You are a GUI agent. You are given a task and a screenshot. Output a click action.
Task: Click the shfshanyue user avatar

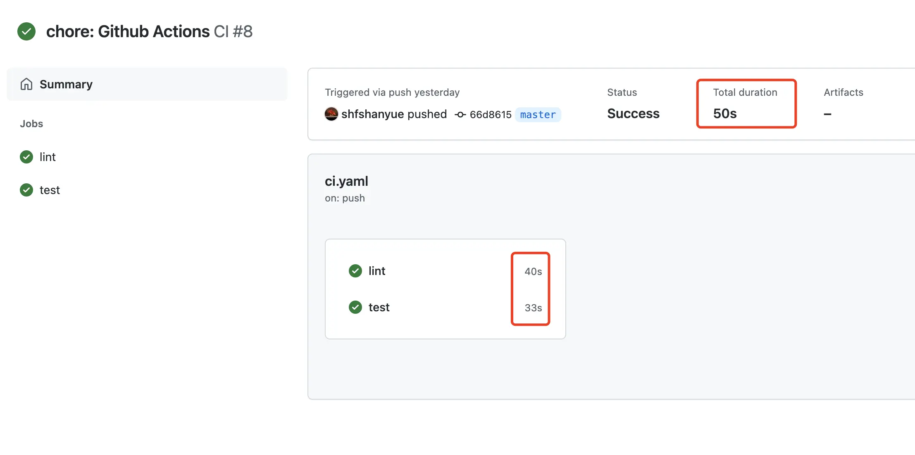click(x=331, y=114)
